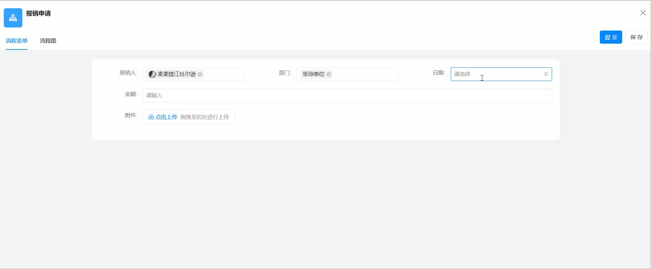Close the 报销申请 dialog
651x269 pixels.
pyautogui.click(x=643, y=13)
